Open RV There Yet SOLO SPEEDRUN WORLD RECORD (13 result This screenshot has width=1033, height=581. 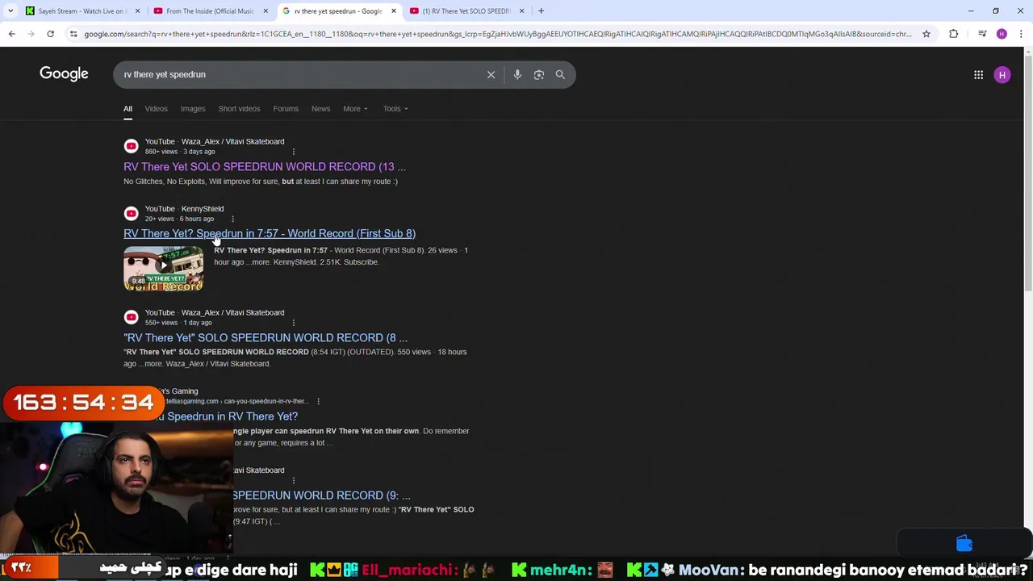265,167
